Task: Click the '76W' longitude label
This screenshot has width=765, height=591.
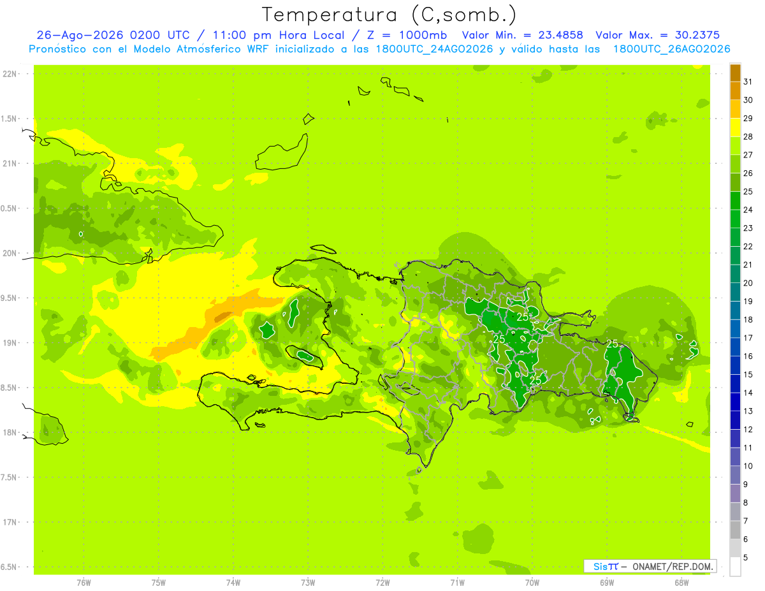Action: [84, 583]
